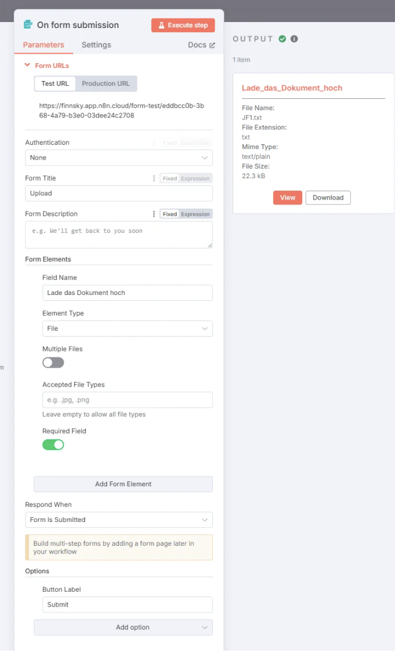Click the Accepted File Types input field
The image size is (395, 653).
click(x=127, y=400)
